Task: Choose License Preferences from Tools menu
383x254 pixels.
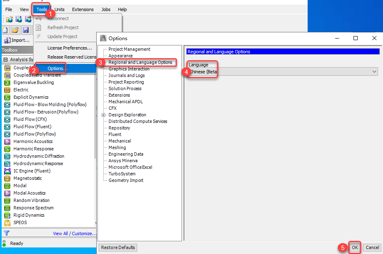Action: pos(70,48)
